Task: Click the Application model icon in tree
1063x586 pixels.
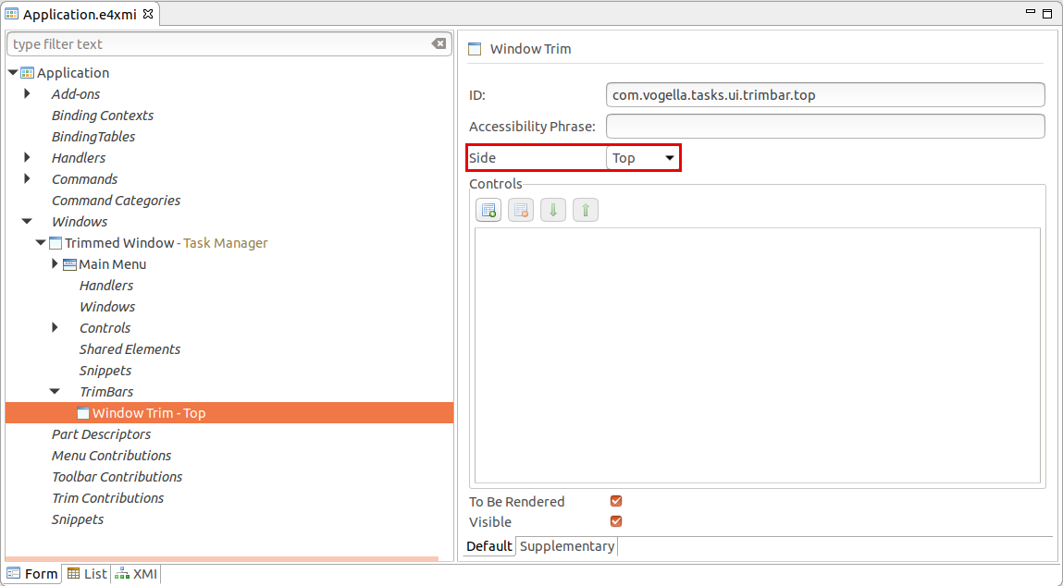Action: 27,73
